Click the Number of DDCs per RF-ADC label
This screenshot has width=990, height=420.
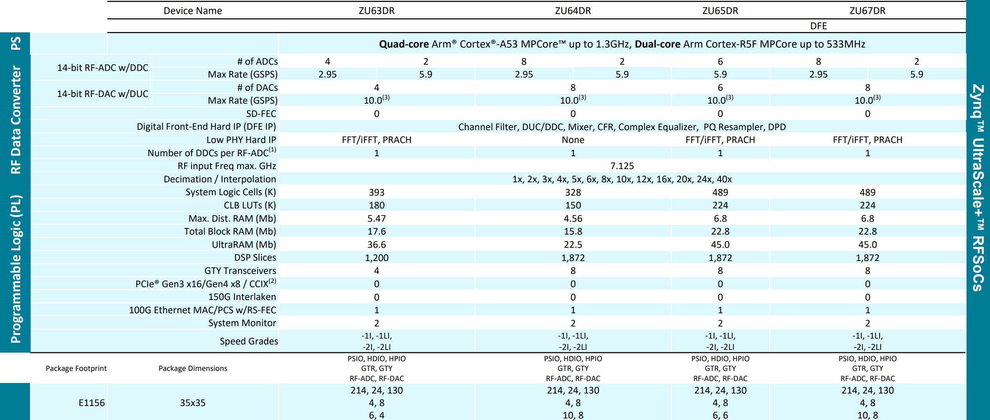point(212,152)
